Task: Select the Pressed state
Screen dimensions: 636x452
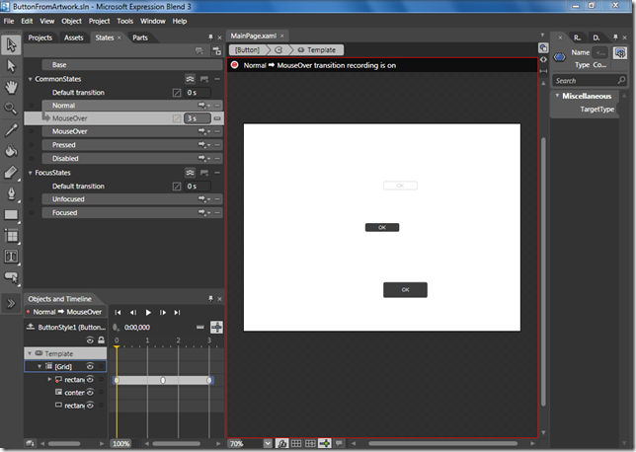Action: click(x=63, y=144)
